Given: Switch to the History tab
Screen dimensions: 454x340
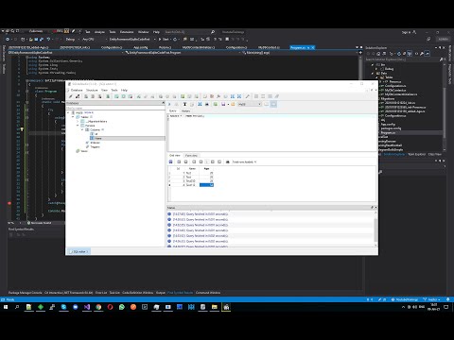Looking at the screenshot, I should click(185, 110).
